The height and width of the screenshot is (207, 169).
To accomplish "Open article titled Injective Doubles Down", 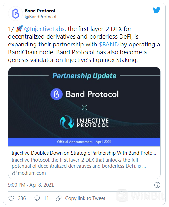I will tap(84, 153).
